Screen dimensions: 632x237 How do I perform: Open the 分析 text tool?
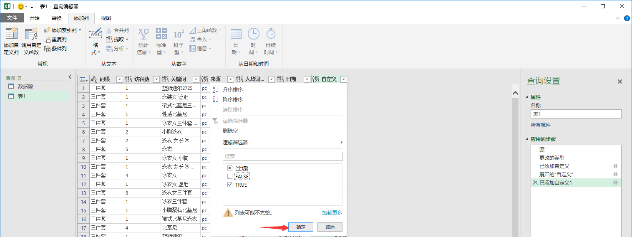[116, 49]
